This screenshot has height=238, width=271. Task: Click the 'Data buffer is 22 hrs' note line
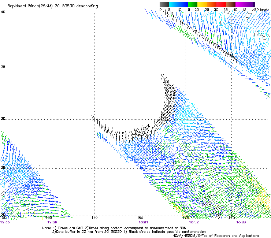129,232
